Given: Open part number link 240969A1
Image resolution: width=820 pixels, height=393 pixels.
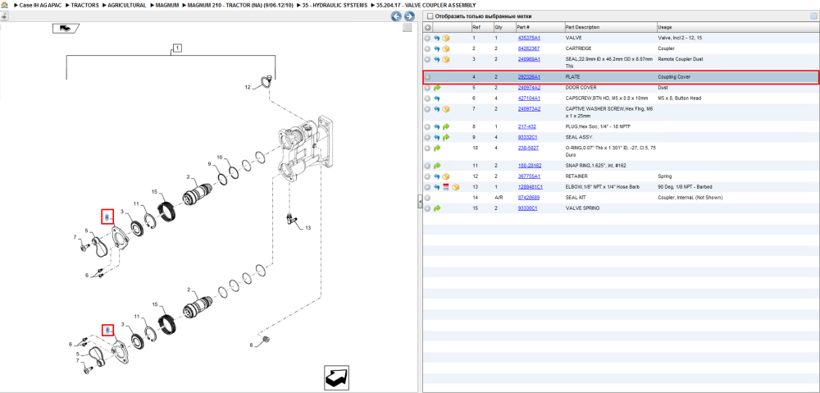Looking at the screenshot, I should 529,59.
